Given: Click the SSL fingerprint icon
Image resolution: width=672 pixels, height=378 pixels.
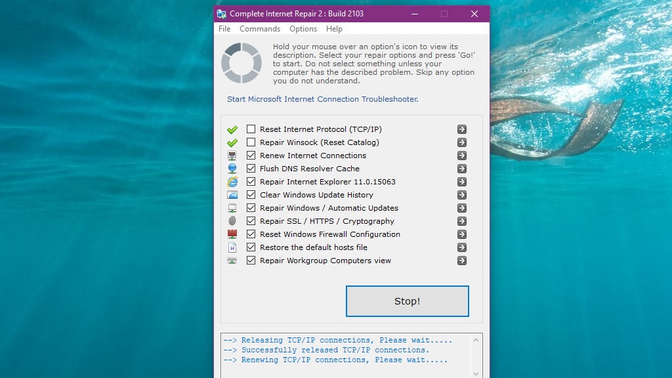Looking at the screenshot, I should pyautogui.click(x=233, y=221).
